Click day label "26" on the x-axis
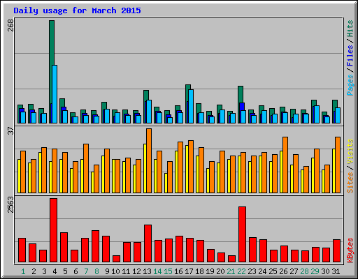Screen dimensions: 358x279 (x=283, y=271)
